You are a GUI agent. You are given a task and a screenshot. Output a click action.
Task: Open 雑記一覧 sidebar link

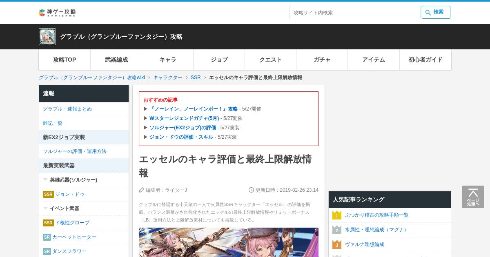53,123
